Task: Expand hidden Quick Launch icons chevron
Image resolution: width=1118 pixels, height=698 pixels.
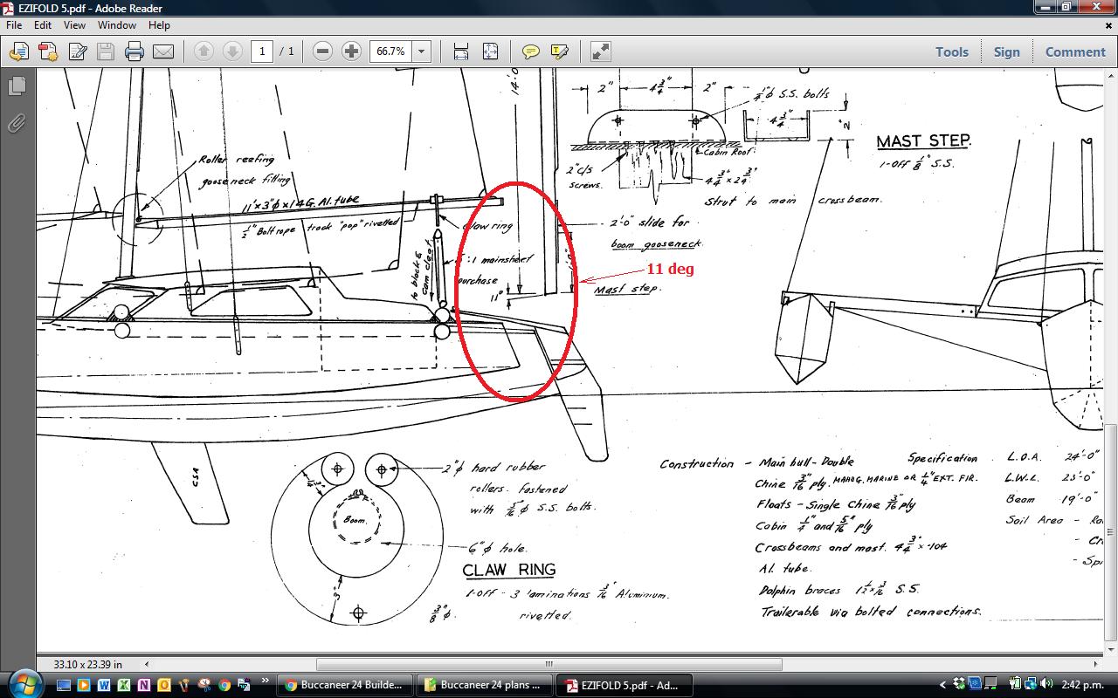Action: (x=266, y=681)
